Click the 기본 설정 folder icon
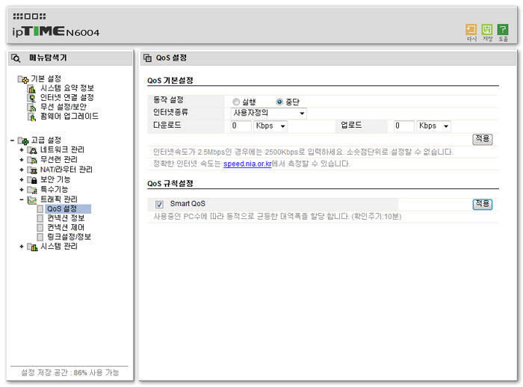The width and height of the screenshot is (523, 387). point(23,79)
